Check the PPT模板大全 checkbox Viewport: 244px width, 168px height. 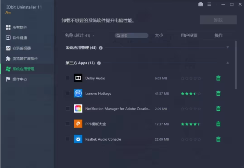pos(68,123)
